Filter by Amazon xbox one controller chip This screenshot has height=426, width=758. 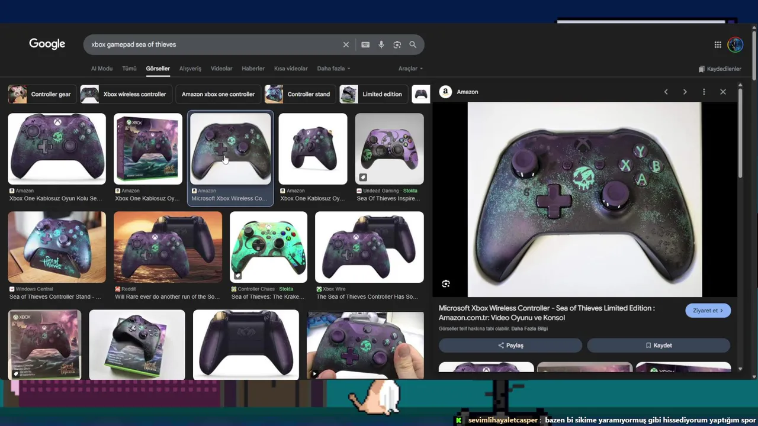(x=218, y=94)
